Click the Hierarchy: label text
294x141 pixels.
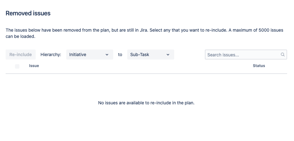(51, 55)
